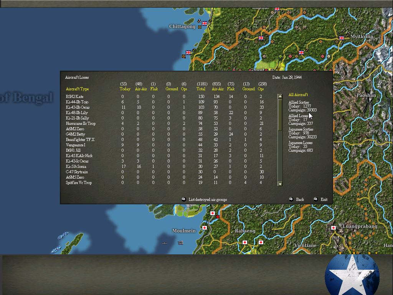Screen dimensions: 393x295
Task: Select Japanese flag base with adjacent red unit
Action: click(x=213, y=213)
